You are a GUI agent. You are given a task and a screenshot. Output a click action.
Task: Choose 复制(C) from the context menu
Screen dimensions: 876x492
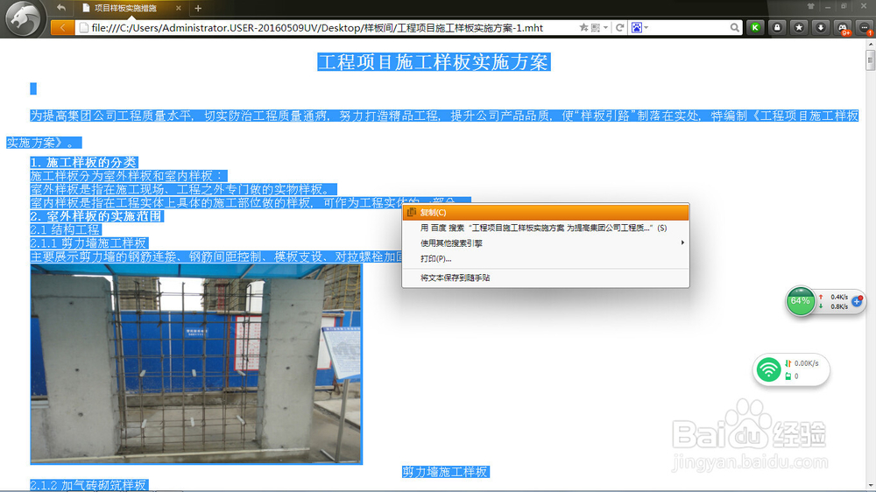tap(546, 212)
